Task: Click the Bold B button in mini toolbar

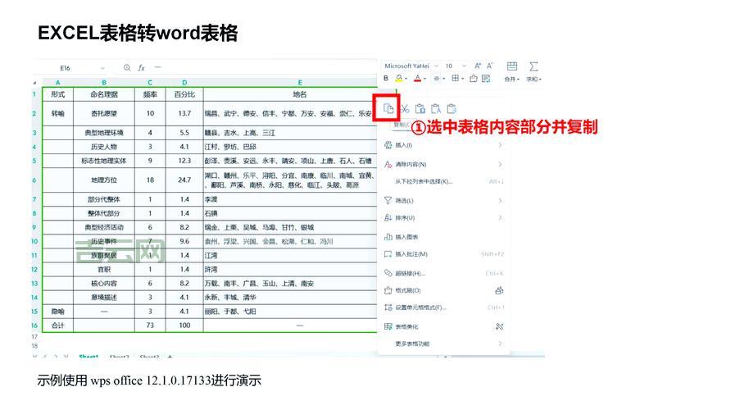Action: [386, 79]
